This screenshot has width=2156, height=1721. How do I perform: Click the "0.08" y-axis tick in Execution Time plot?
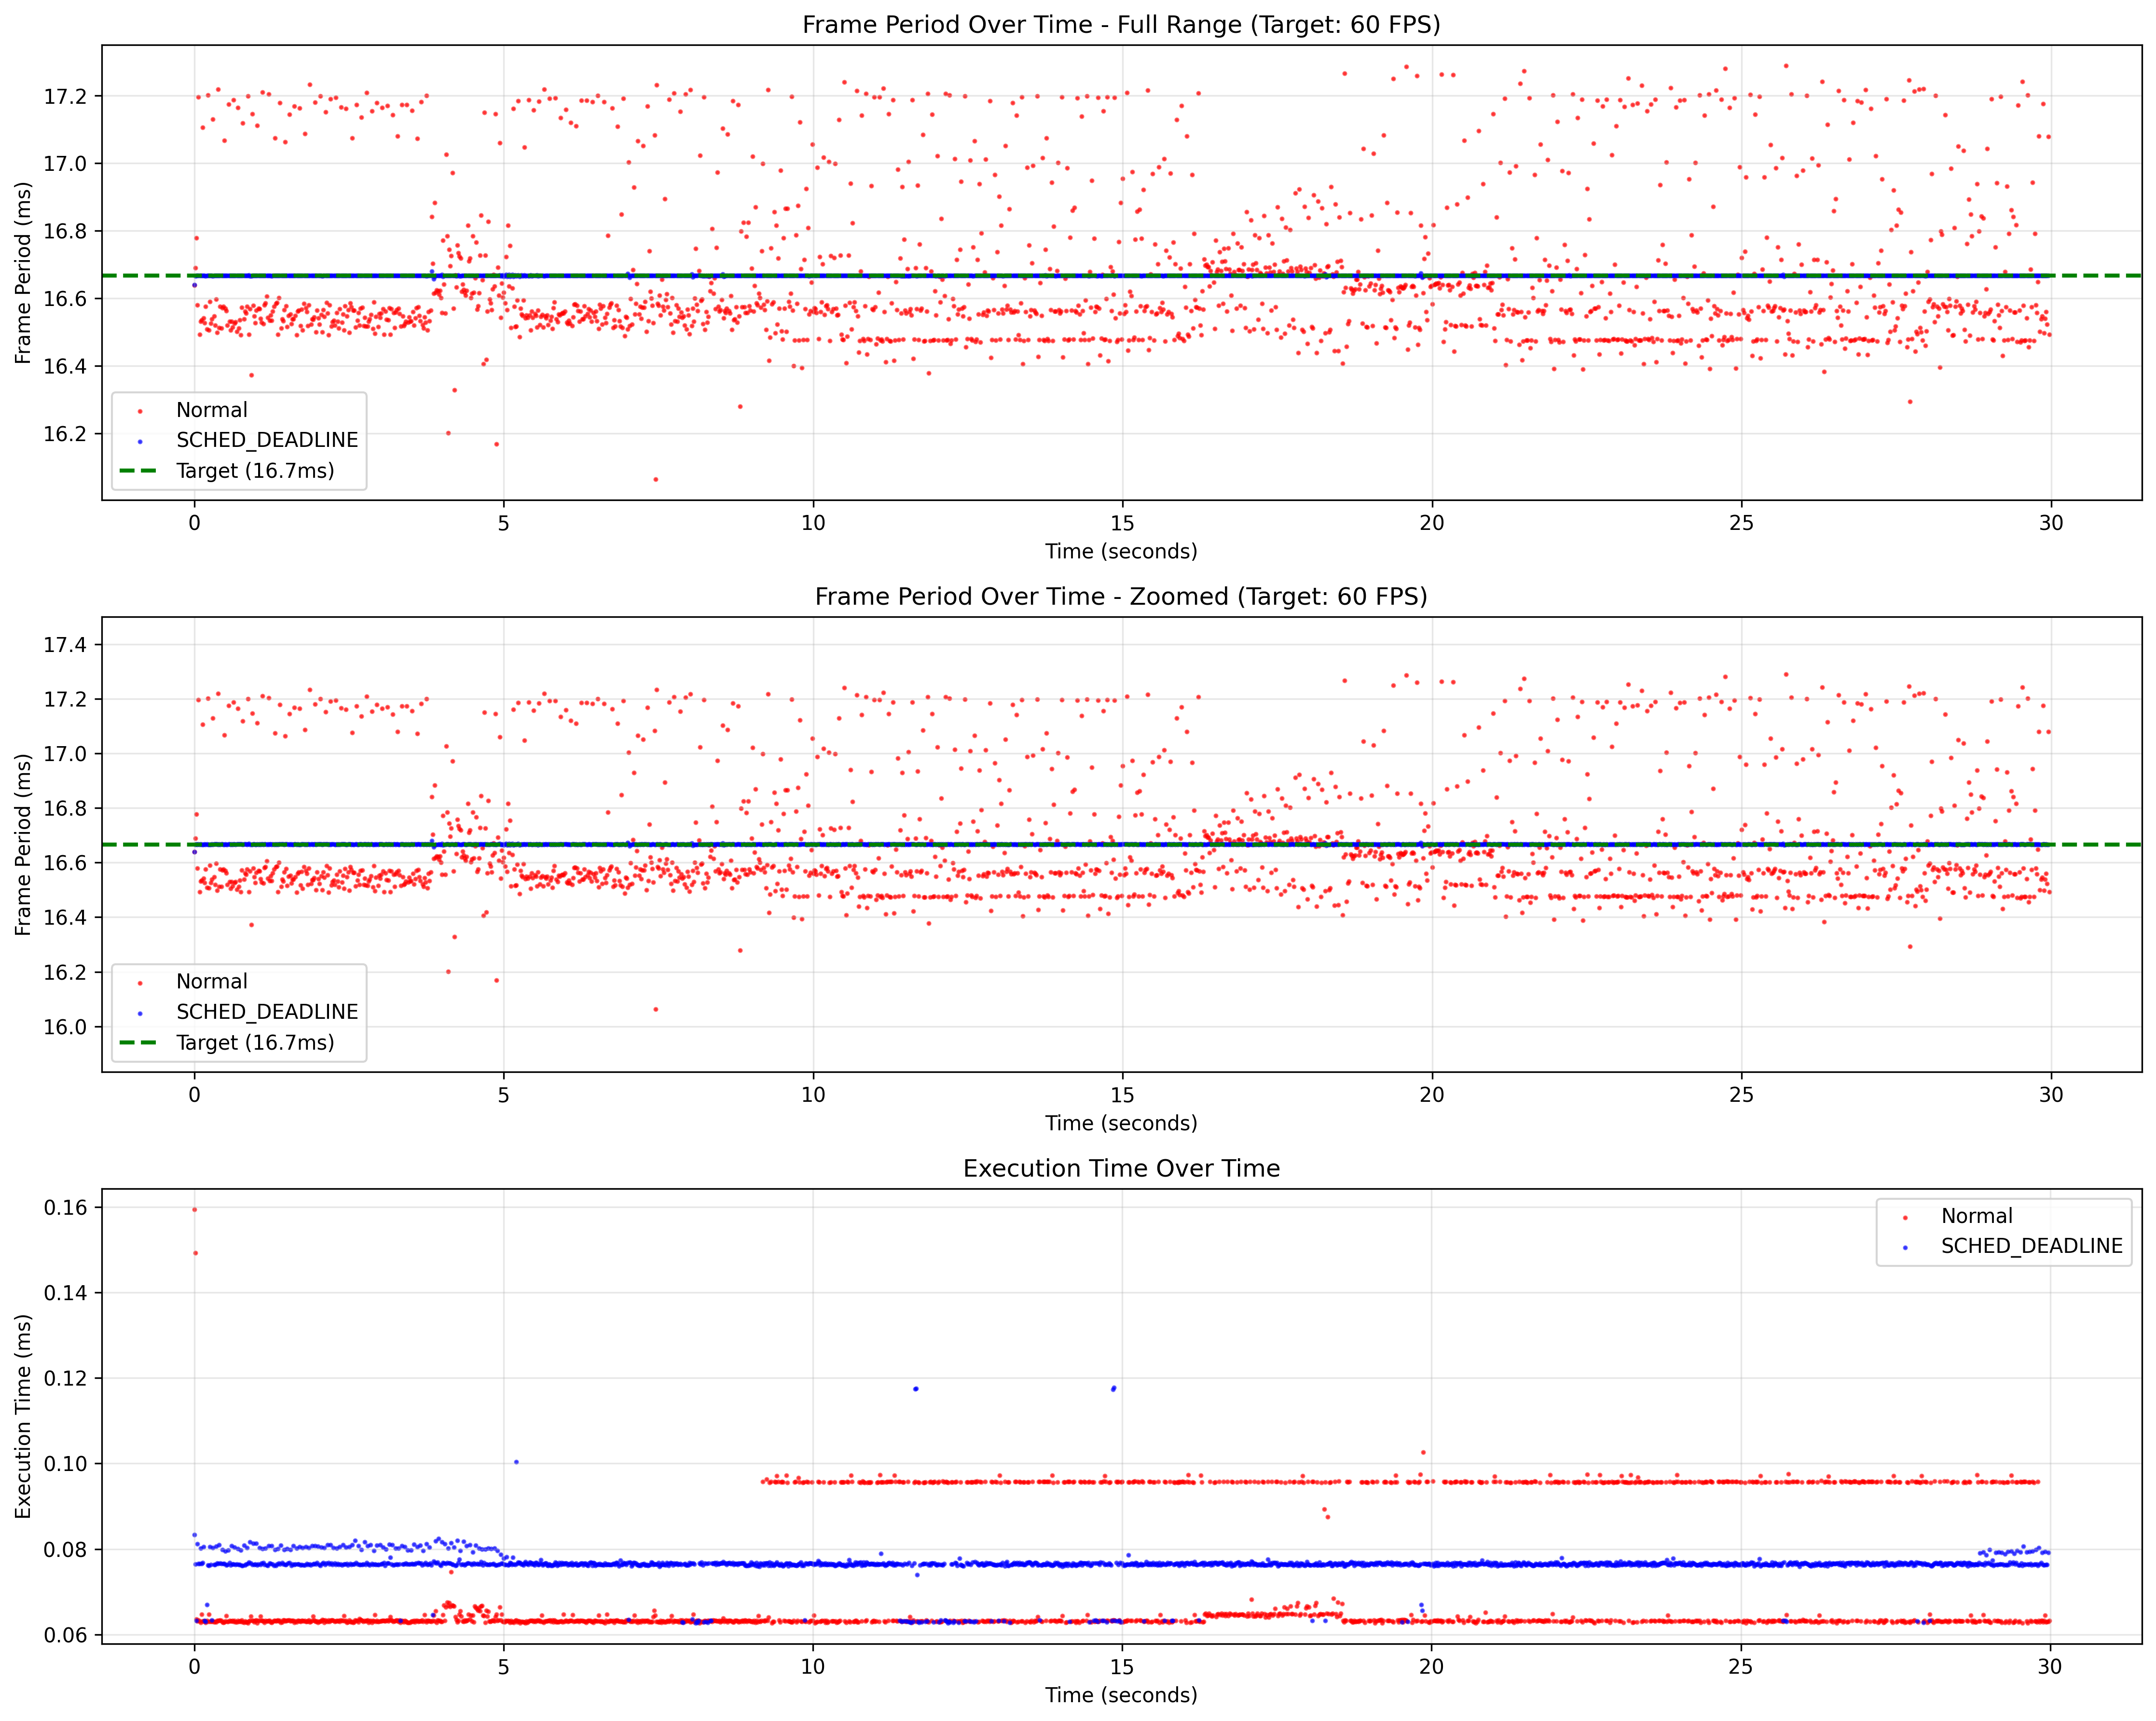tap(65, 1550)
